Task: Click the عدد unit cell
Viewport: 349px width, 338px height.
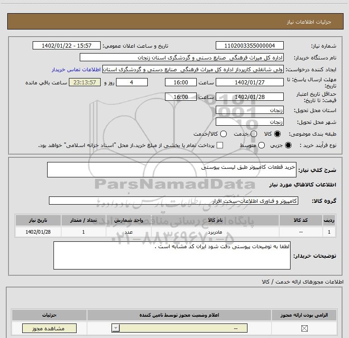Action: pyautogui.click(x=129, y=232)
